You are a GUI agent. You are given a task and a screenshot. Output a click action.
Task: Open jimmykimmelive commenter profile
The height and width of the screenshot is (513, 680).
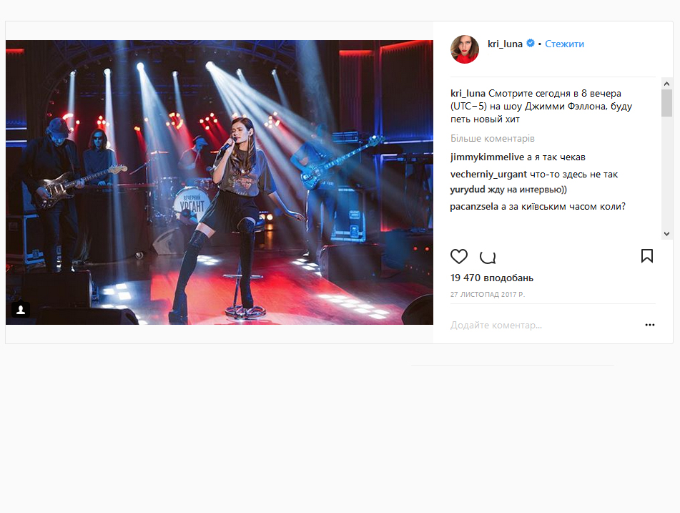click(x=487, y=157)
